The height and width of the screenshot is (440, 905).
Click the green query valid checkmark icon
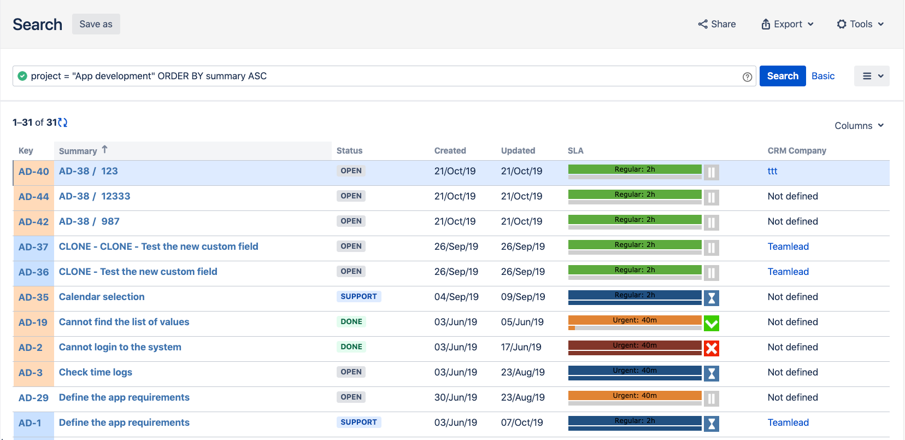22,76
